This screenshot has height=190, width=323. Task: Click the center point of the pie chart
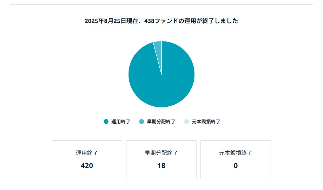coord(161,74)
